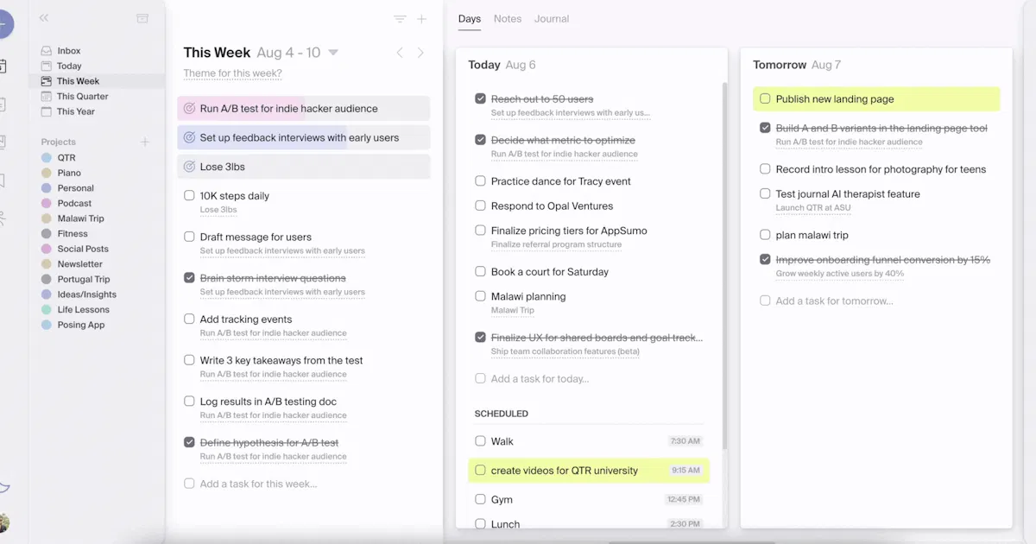Uncheck Improve onboarding funnel conversion by 15%

click(x=765, y=259)
